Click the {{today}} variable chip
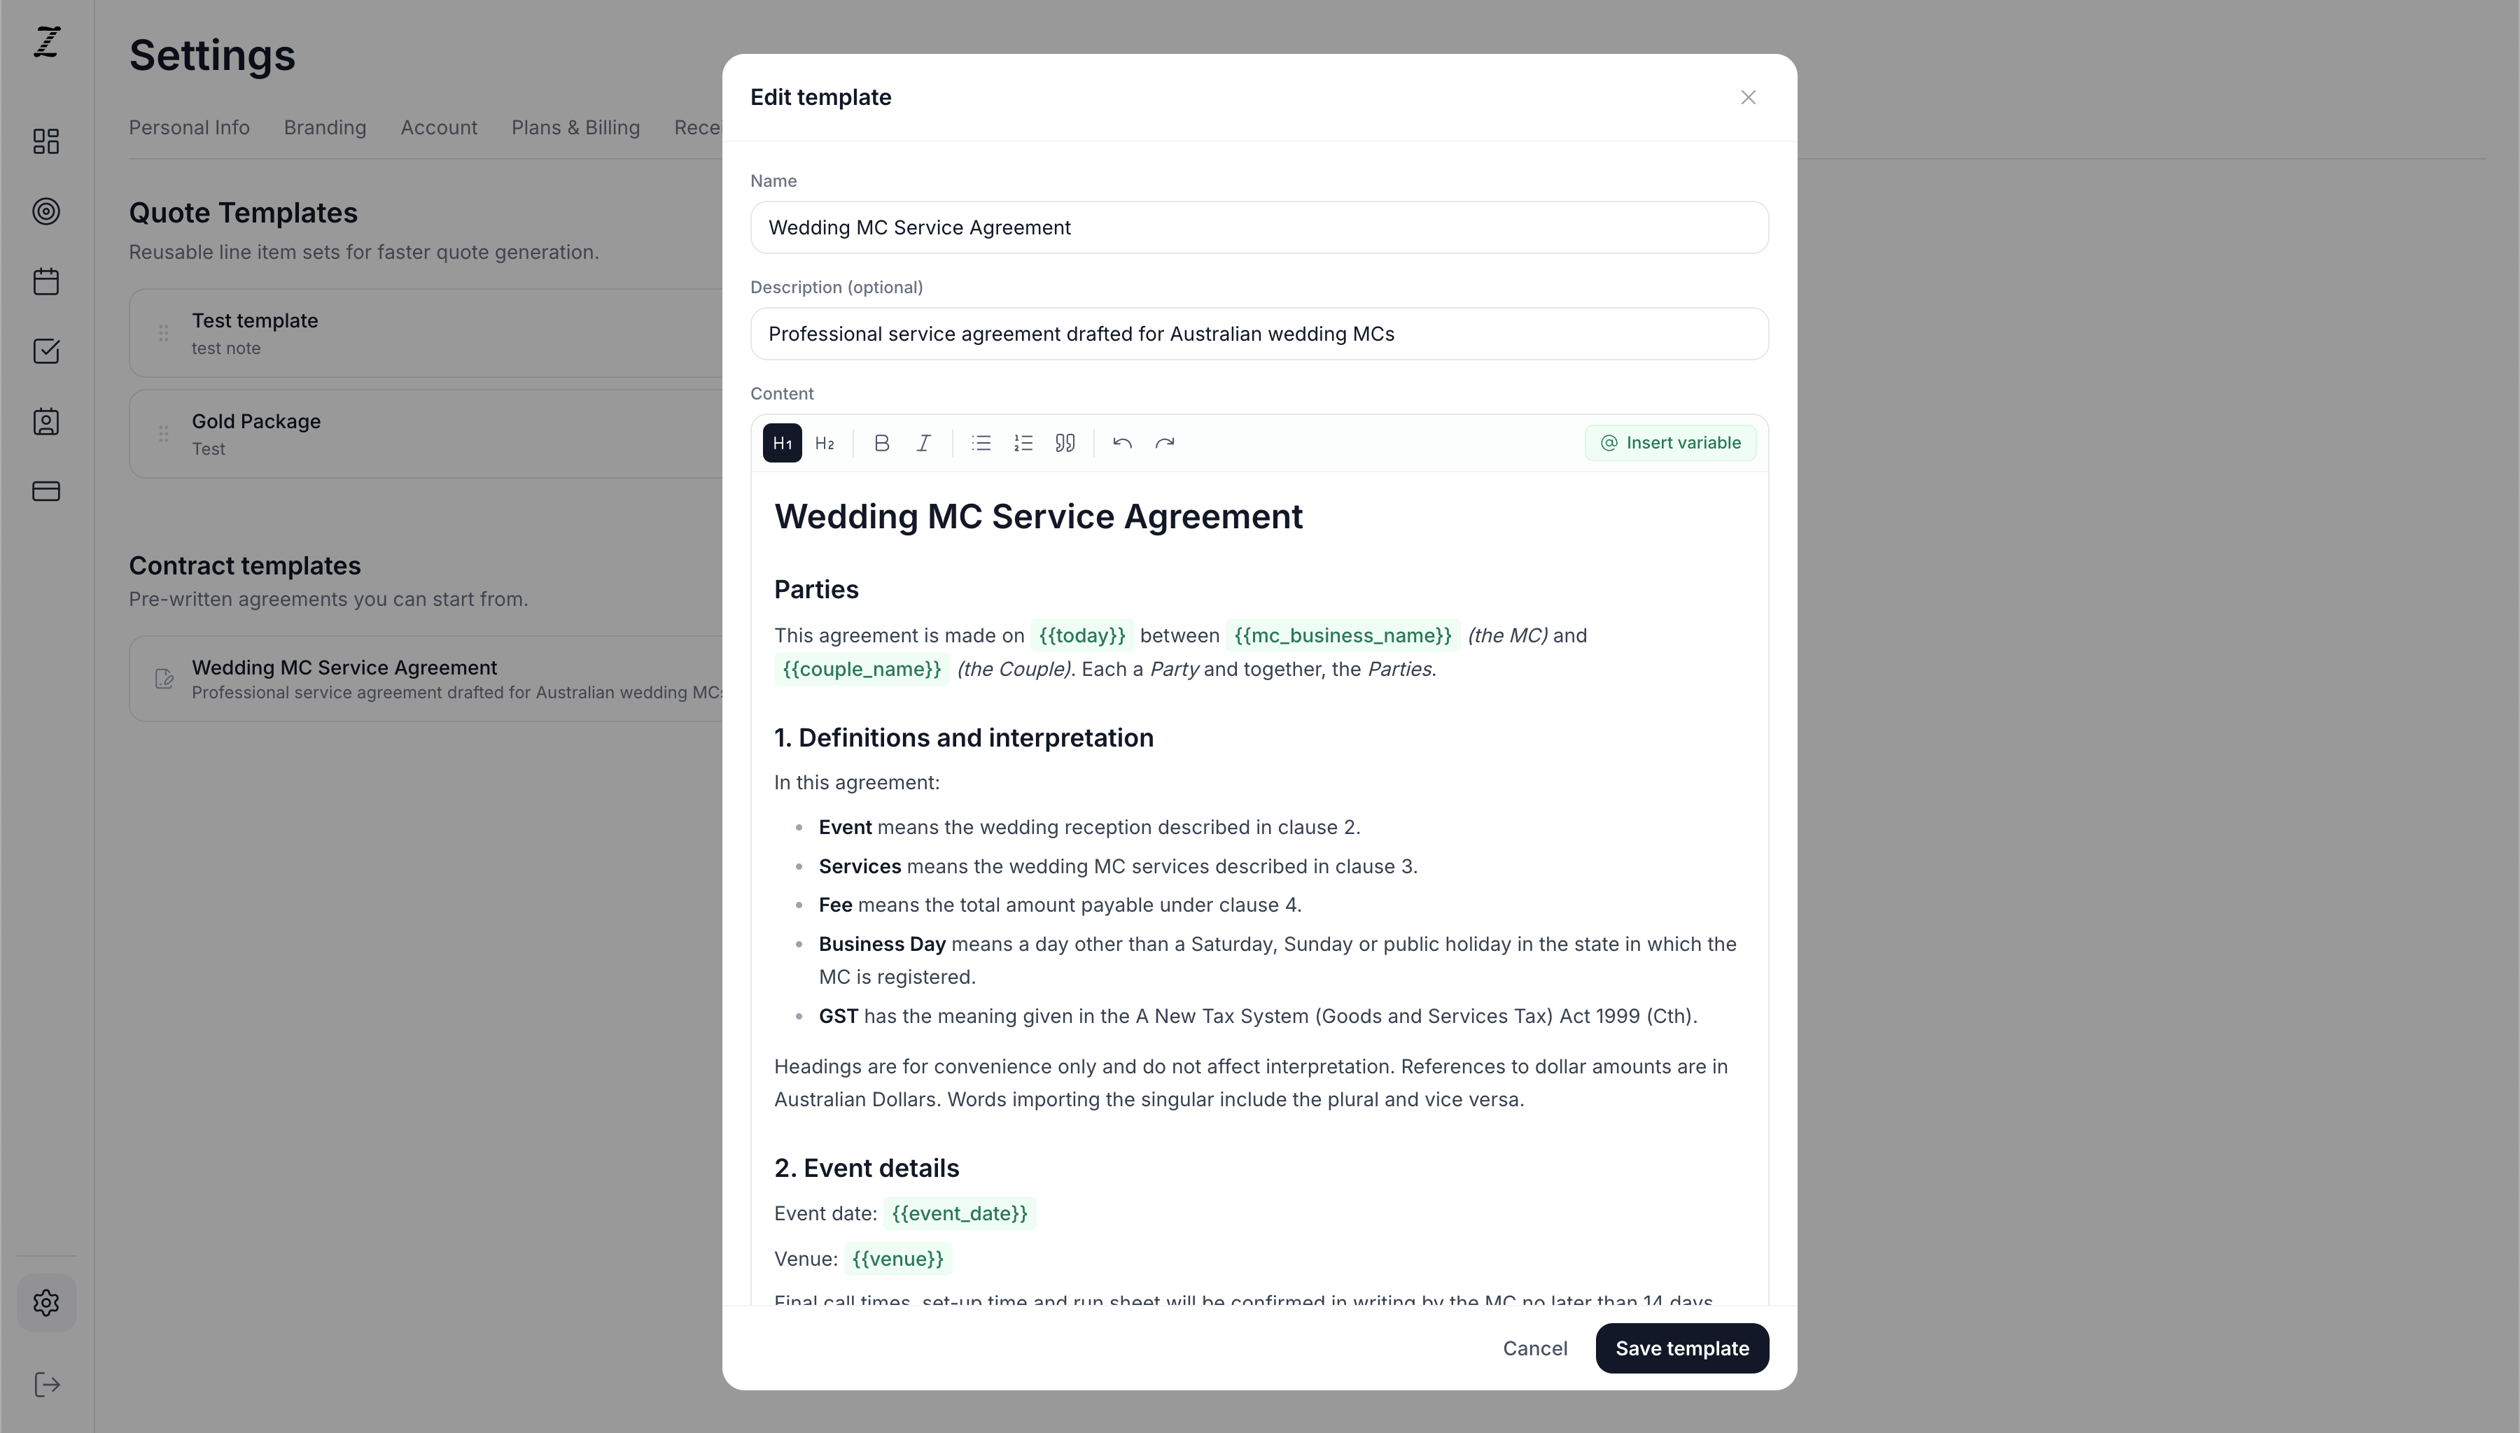The height and width of the screenshot is (1433, 2520). click(1081, 636)
